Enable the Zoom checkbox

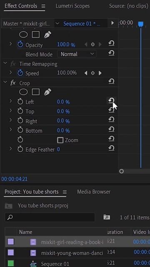pos(60,140)
